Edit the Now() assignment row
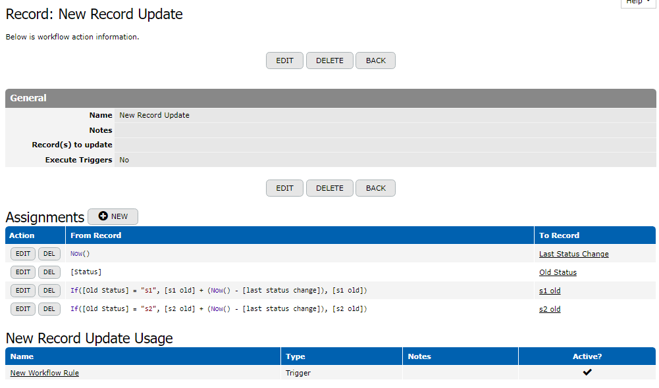Viewport: 659px width, 388px height. tap(23, 254)
